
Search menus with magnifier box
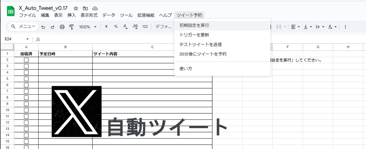pos(23,26)
